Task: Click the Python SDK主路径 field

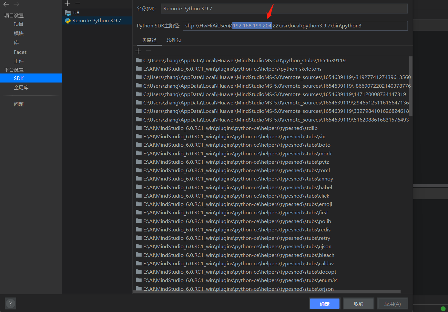Action: tap(295, 26)
